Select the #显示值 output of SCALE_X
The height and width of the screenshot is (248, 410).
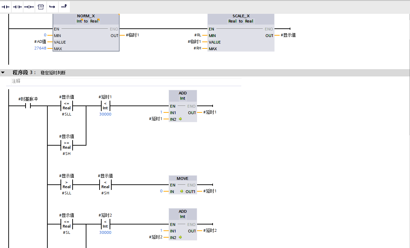click(x=288, y=35)
